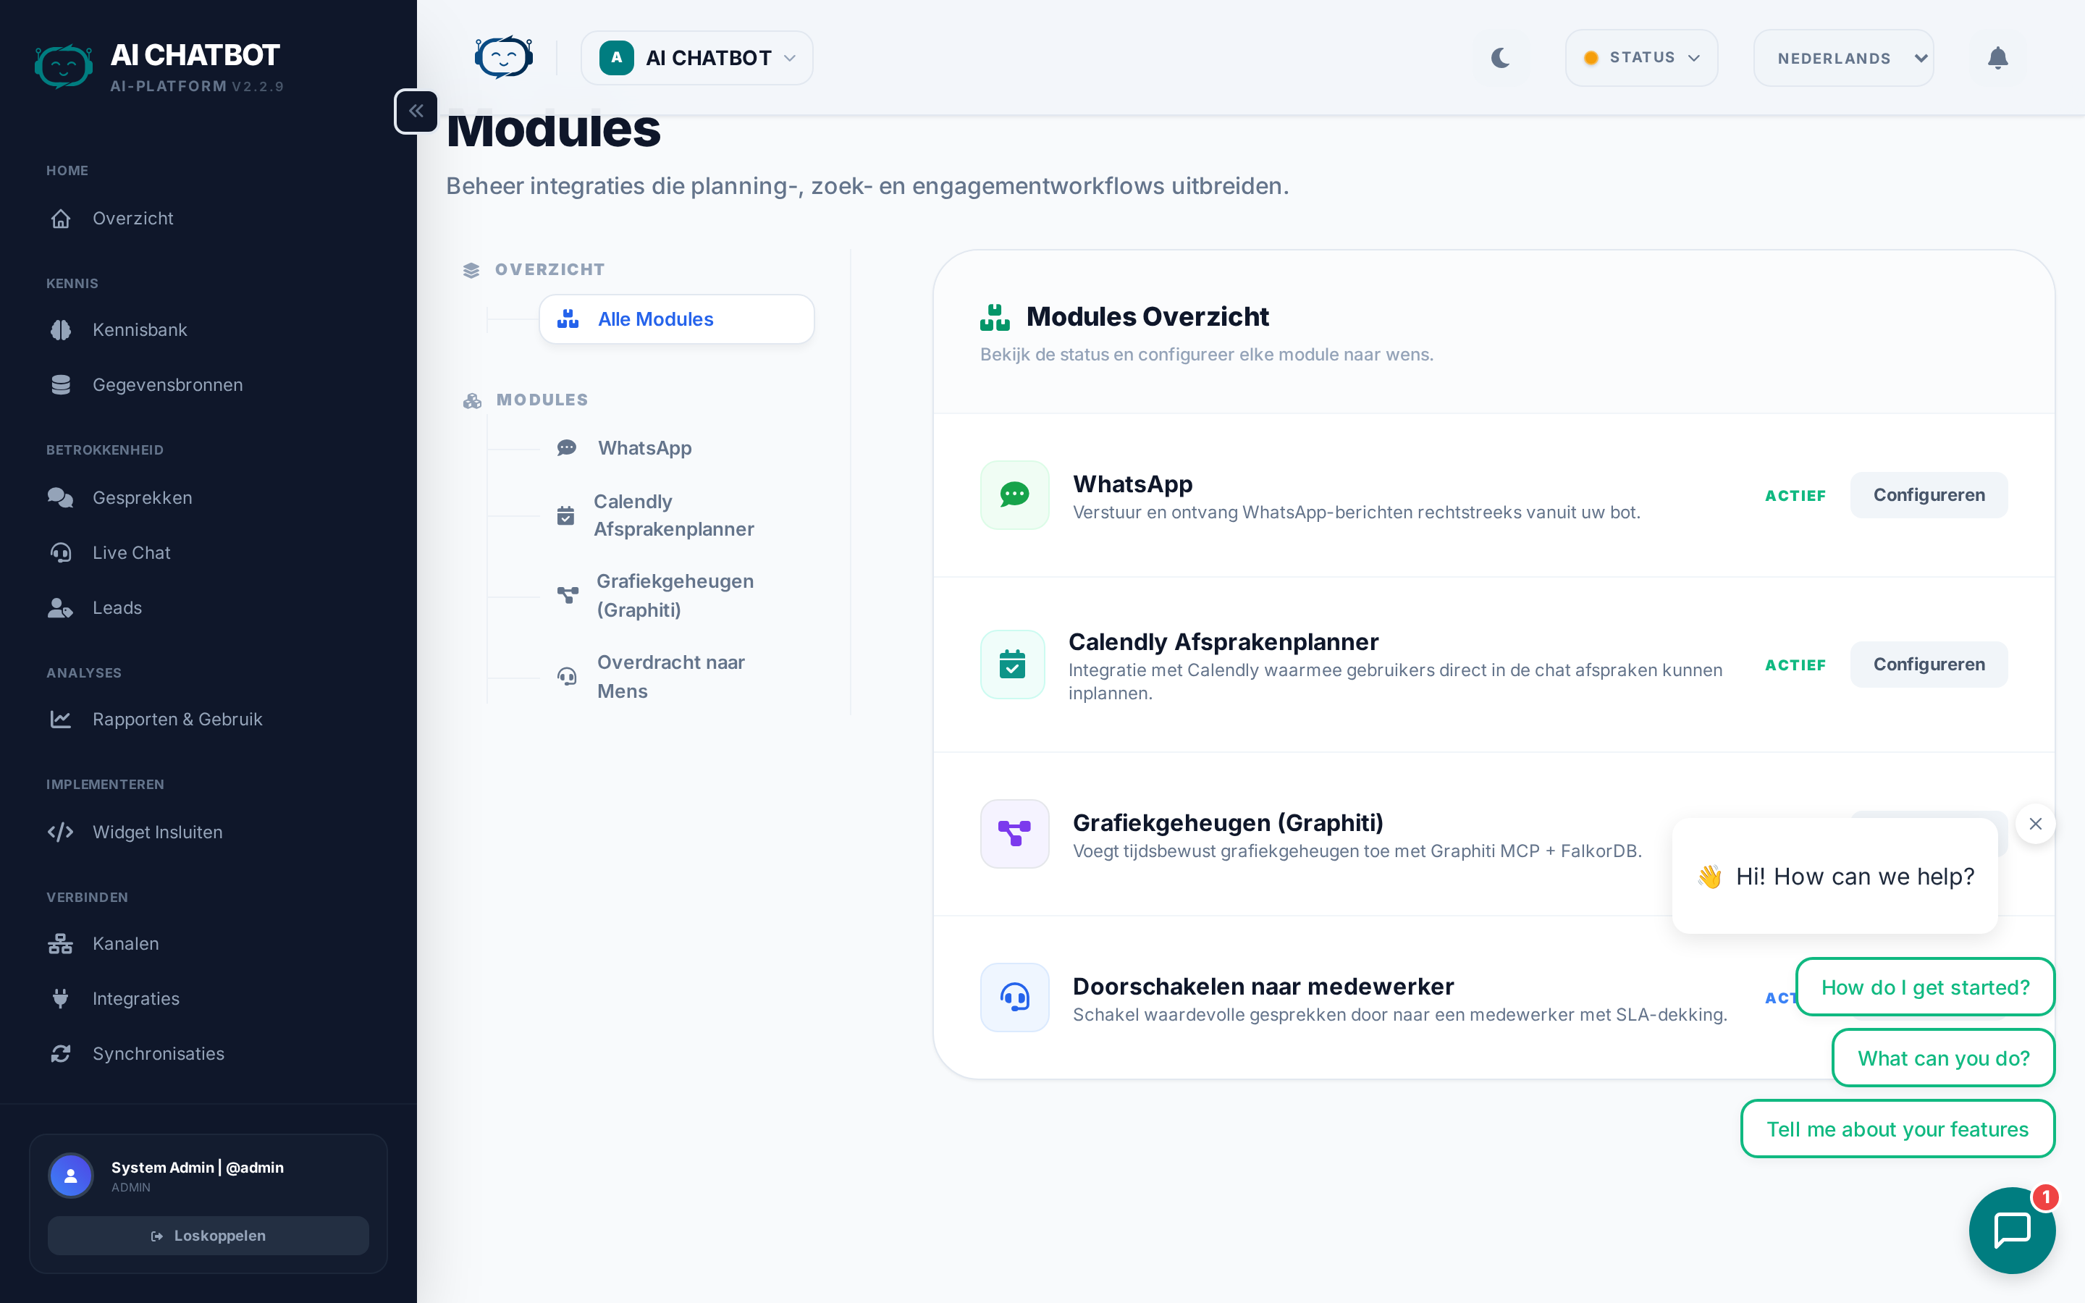Dismiss the chat help popup

[x=2035, y=824]
